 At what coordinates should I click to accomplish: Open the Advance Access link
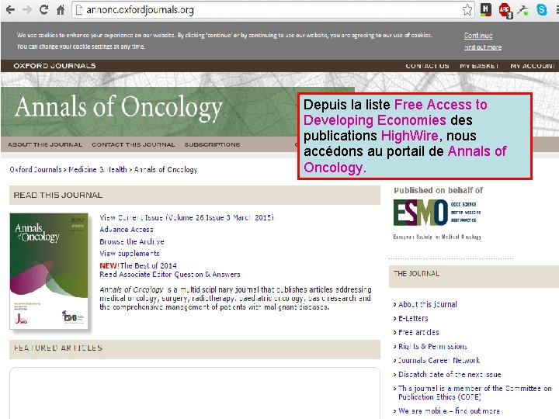tap(127, 230)
